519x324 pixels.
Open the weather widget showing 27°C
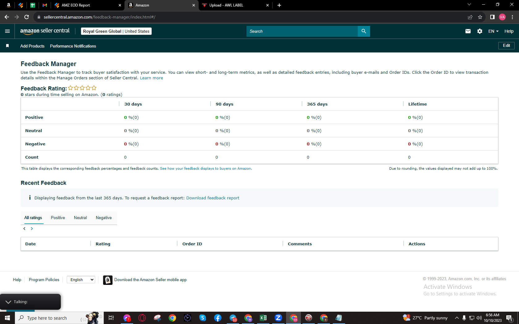(425, 318)
